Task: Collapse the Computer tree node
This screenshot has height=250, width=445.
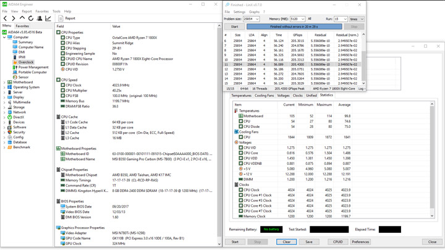Action: coord(4,37)
